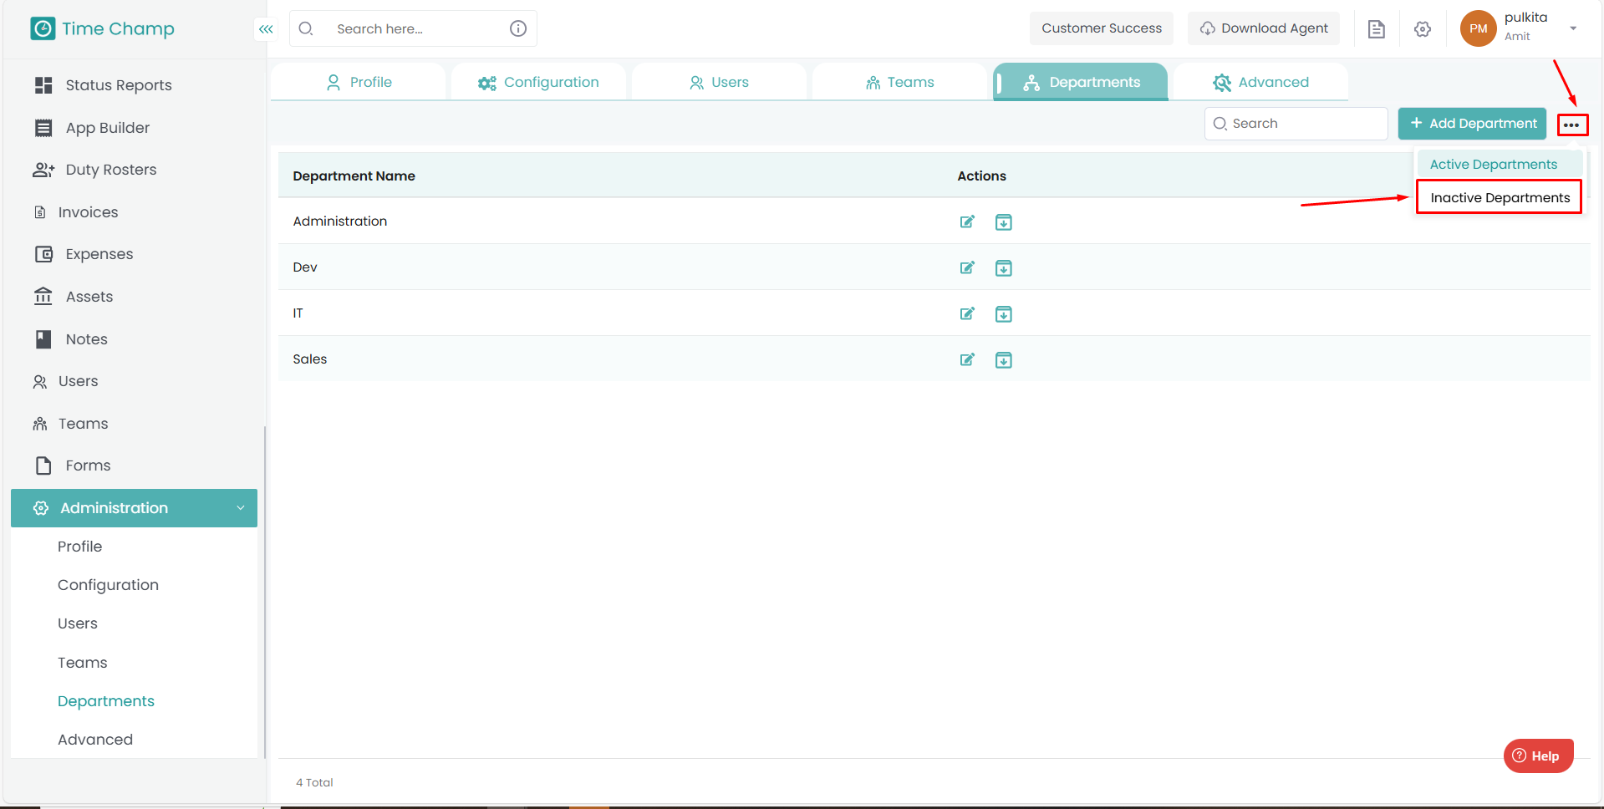Click the Add Department button
The width and height of the screenshot is (1604, 809).
(x=1472, y=124)
